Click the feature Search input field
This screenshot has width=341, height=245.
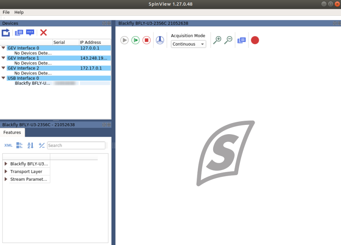click(x=76, y=145)
